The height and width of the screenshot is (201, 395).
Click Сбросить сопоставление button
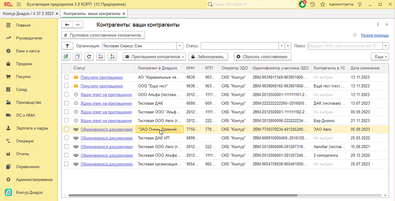pyautogui.click(x=263, y=57)
